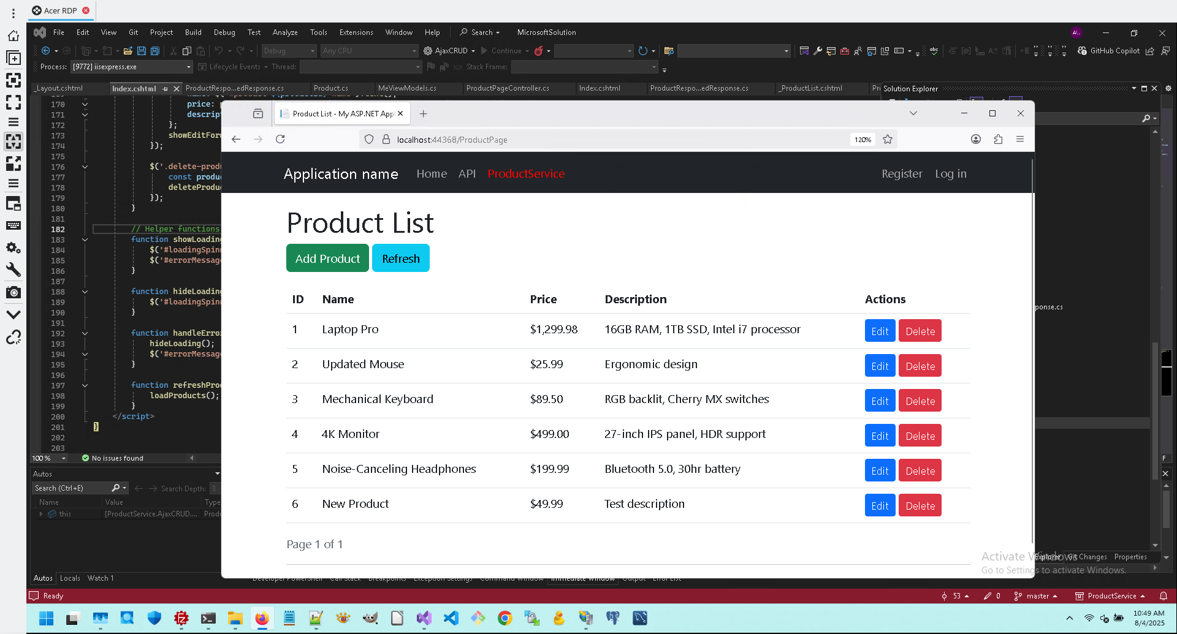Screen dimensions: 1177x634
Task: Click the Solution Explorer search icon
Action: pos(1146,118)
